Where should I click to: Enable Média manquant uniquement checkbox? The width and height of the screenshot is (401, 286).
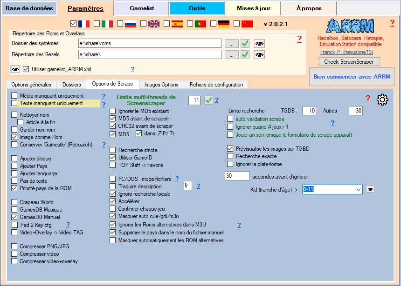[14, 96]
